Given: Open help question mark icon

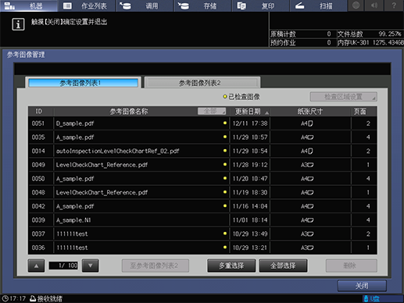Looking at the screenshot, I should coord(394,5).
